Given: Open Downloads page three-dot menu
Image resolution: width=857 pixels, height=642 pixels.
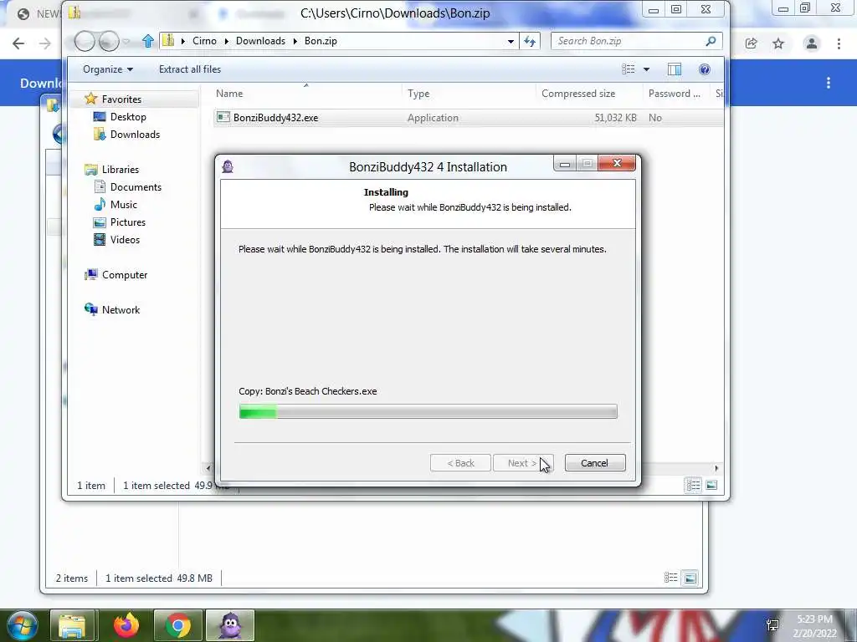Looking at the screenshot, I should (829, 83).
